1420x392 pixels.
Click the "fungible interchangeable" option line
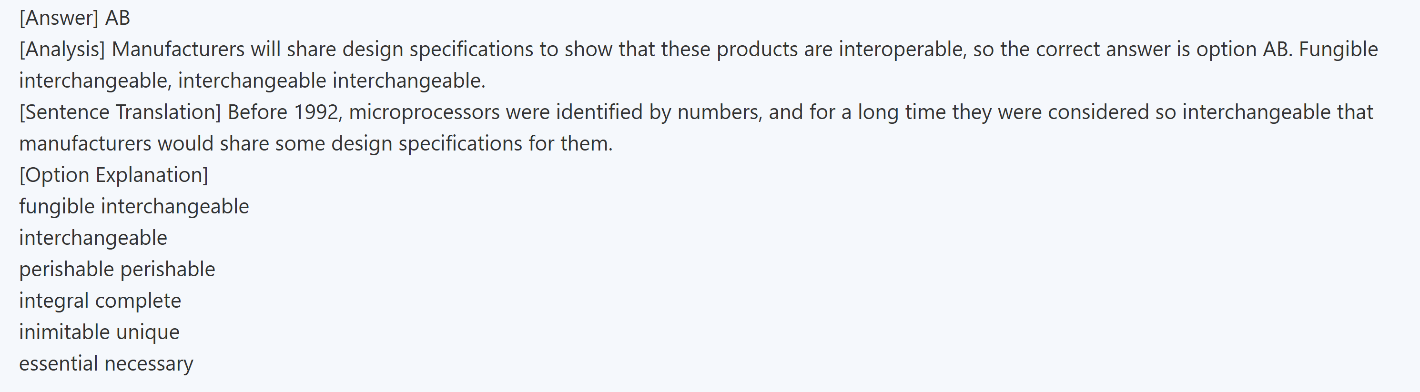coord(134,207)
